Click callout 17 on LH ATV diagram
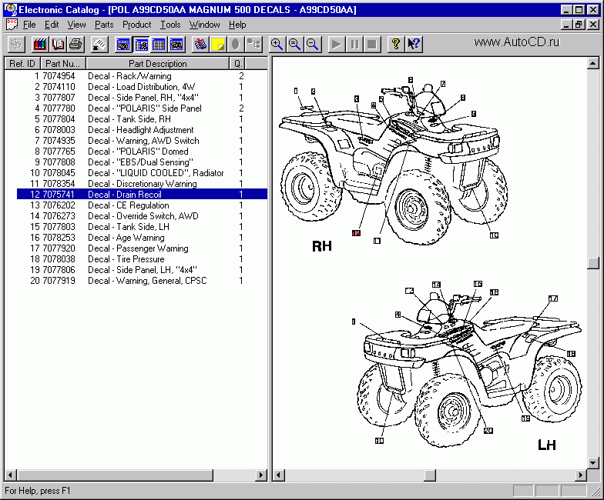604x500 pixels. tap(553, 298)
